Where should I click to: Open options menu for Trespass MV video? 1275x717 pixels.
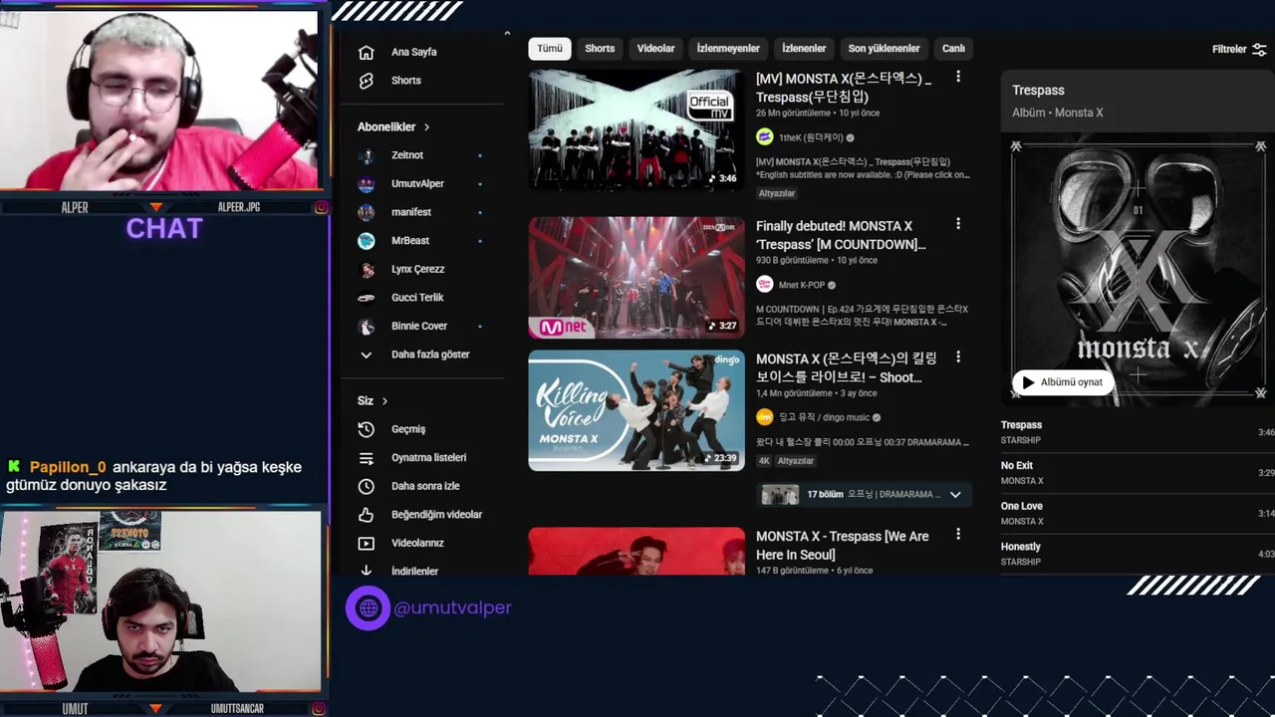tap(958, 77)
